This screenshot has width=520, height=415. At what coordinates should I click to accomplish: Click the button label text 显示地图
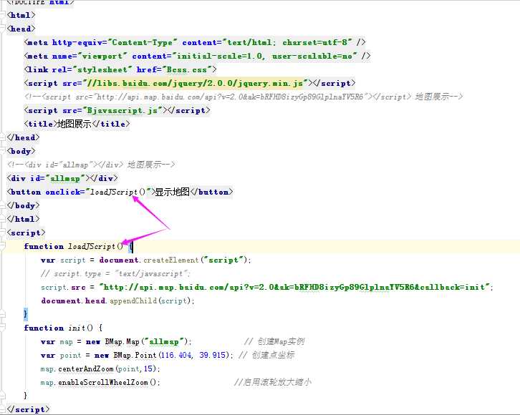pos(173,192)
